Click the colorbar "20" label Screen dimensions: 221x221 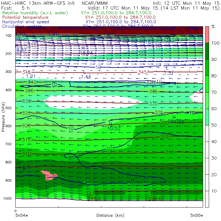[x=214, y=175]
